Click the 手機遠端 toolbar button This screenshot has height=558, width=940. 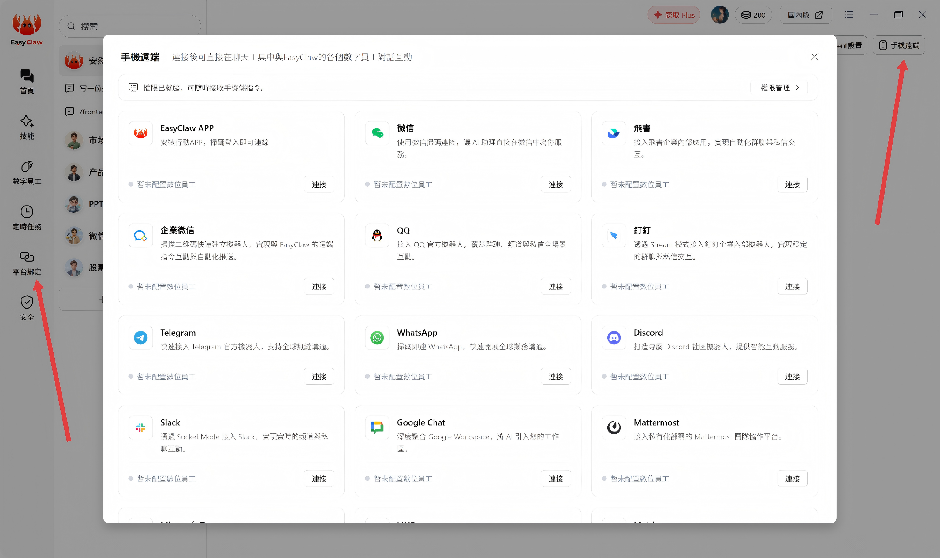click(x=899, y=45)
